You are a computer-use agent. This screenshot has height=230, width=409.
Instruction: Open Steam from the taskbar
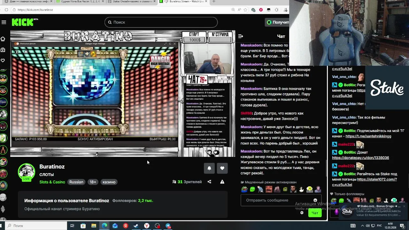click(x=136, y=226)
